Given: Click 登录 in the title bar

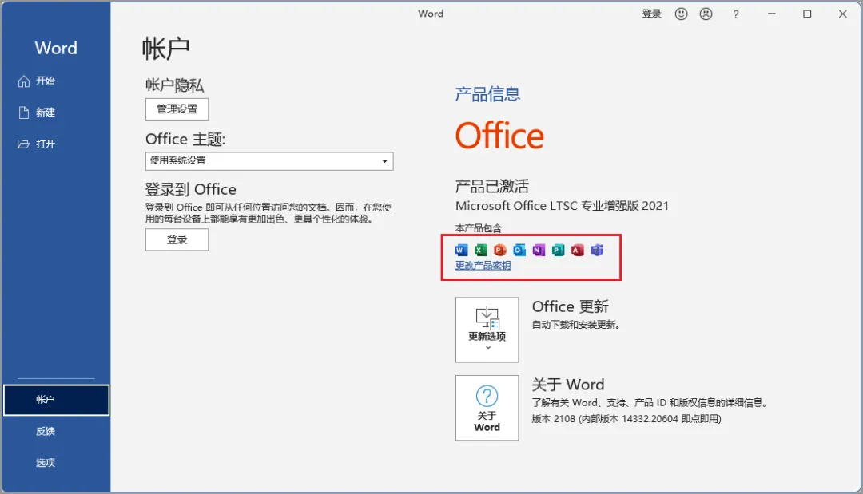Looking at the screenshot, I should click(652, 14).
